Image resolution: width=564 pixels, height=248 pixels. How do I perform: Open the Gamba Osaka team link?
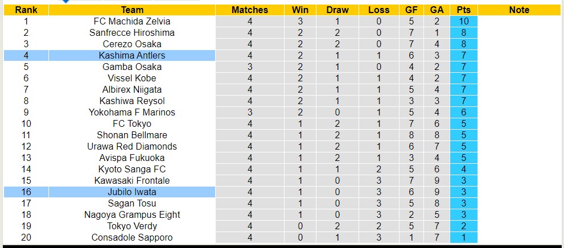pyautogui.click(x=132, y=67)
